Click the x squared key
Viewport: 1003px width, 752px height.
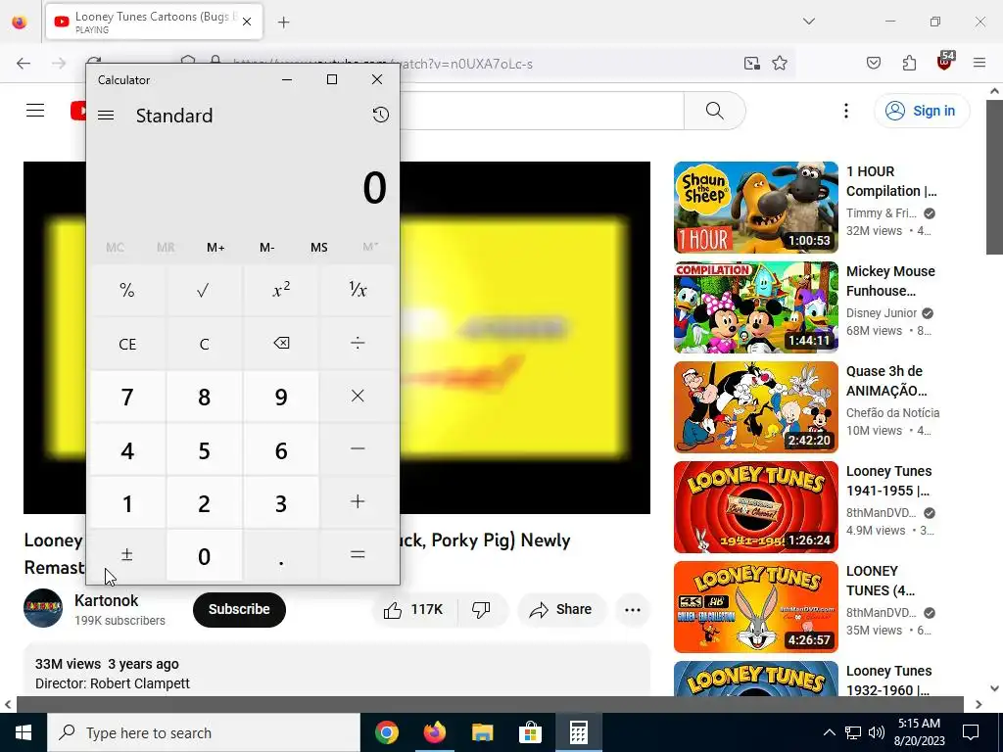(281, 290)
